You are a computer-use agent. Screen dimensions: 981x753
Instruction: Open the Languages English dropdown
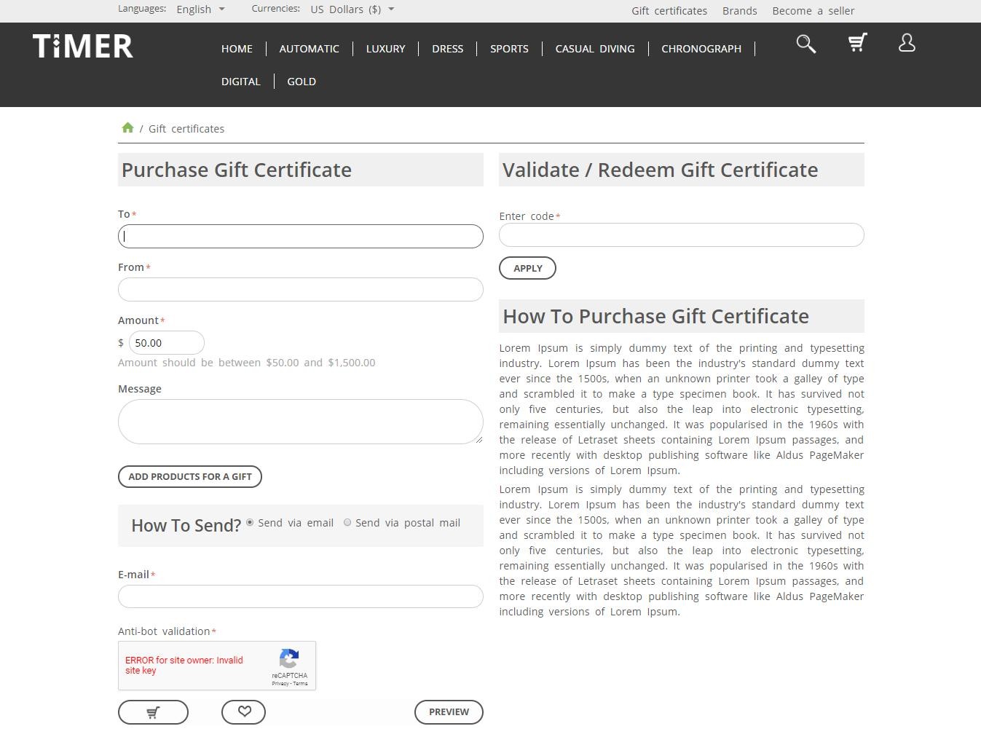click(x=201, y=9)
